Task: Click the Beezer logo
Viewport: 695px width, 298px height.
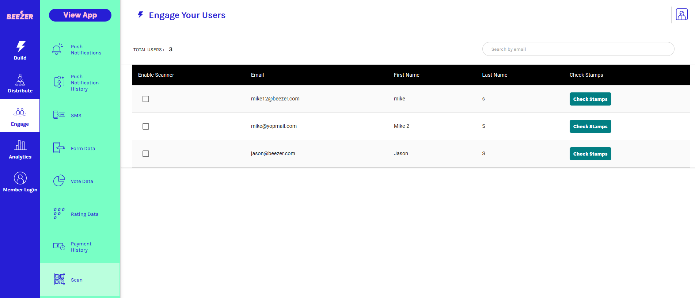Action: [20, 15]
